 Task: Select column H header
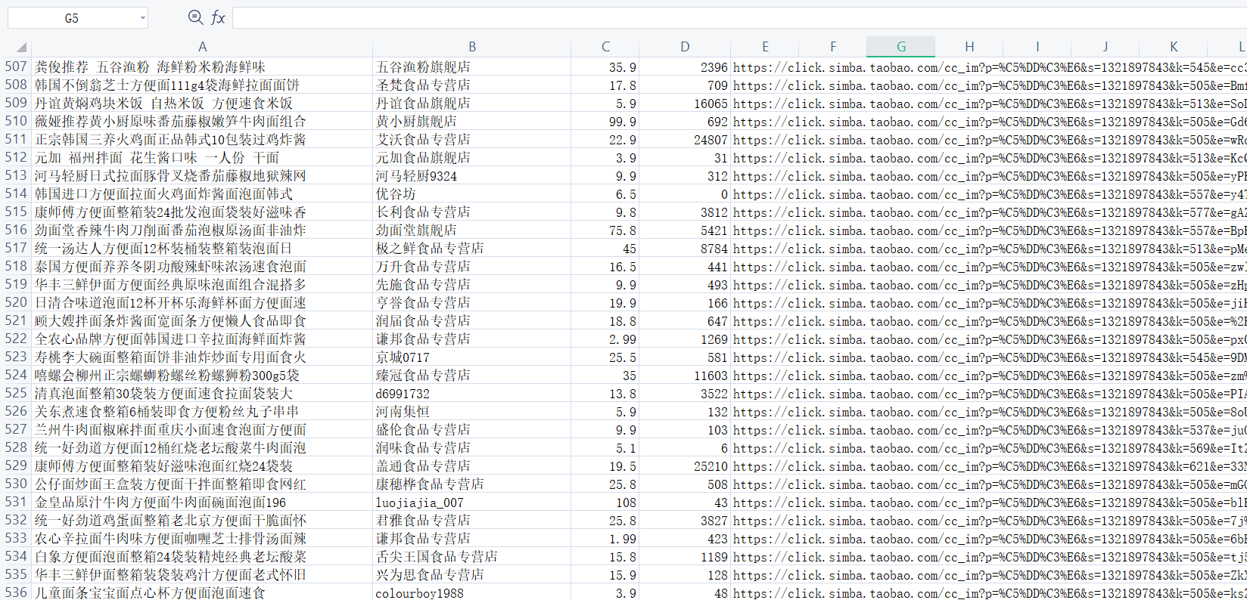point(969,47)
